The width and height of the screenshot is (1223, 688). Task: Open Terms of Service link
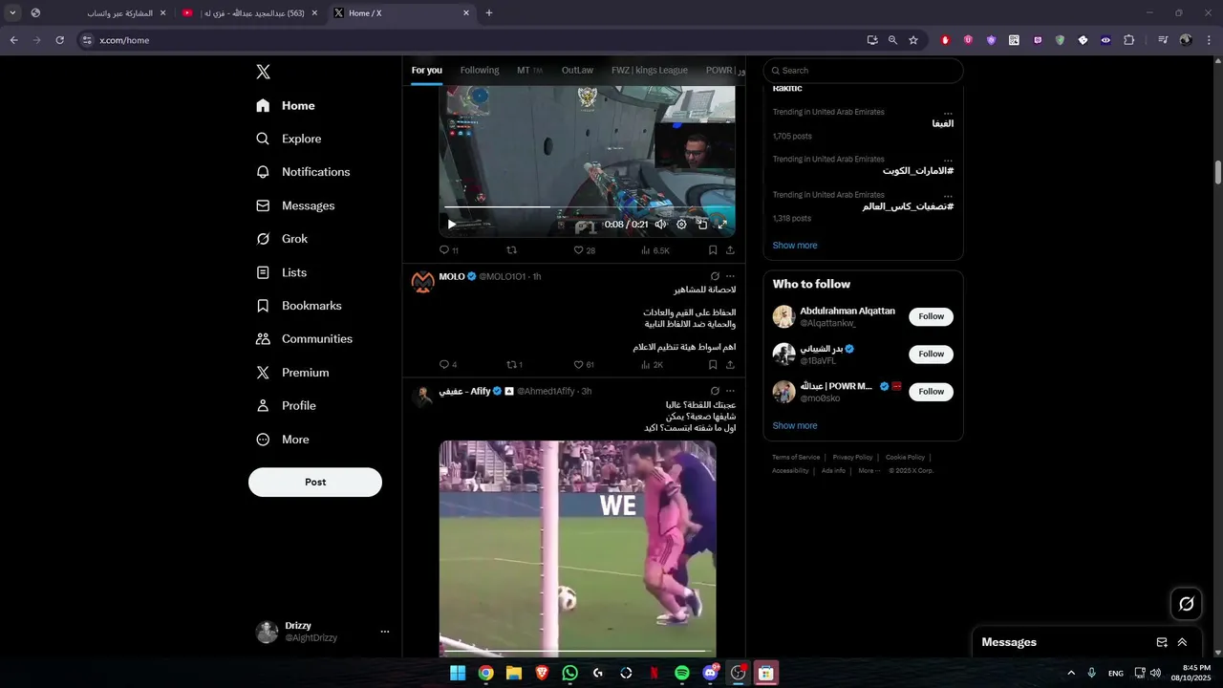point(796,458)
